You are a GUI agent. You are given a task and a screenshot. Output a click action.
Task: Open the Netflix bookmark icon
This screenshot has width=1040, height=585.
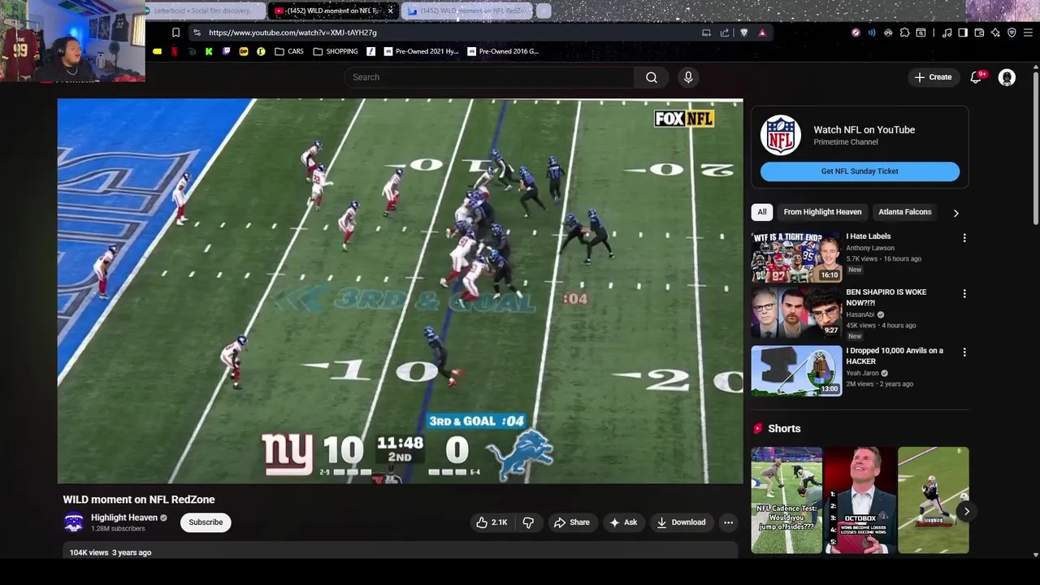[x=174, y=51]
